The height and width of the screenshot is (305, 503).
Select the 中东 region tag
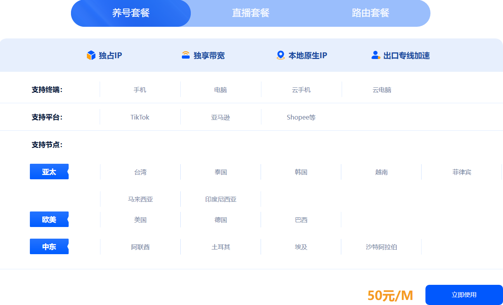point(49,246)
